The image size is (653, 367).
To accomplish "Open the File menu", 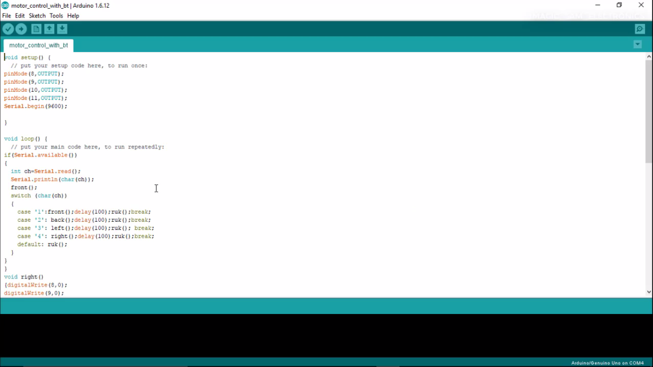I will [7, 16].
